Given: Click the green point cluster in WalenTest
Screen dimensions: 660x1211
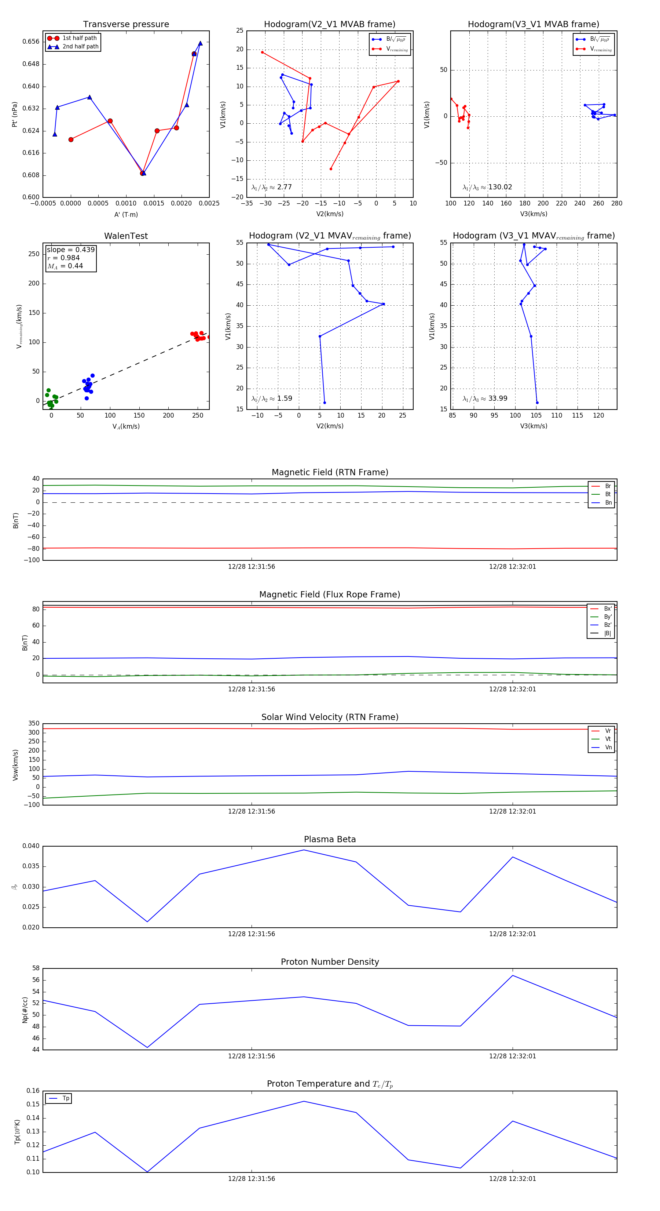Looking at the screenshot, I should [51, 400].
